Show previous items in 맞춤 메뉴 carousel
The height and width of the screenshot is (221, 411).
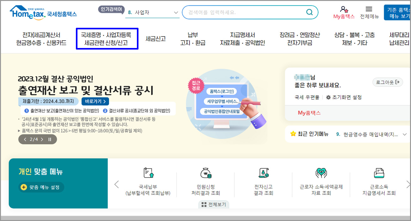[116, 184]
